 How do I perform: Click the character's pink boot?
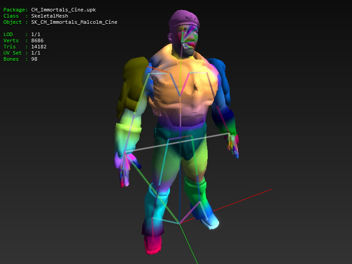coord(153,245)
